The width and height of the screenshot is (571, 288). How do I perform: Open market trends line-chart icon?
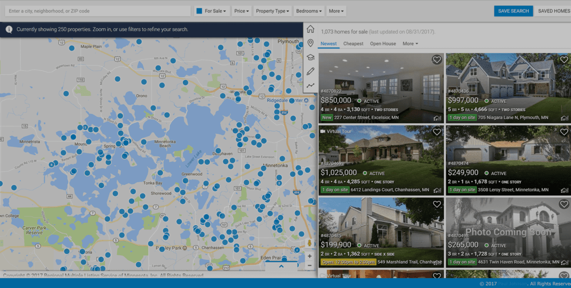click(310, 86)
